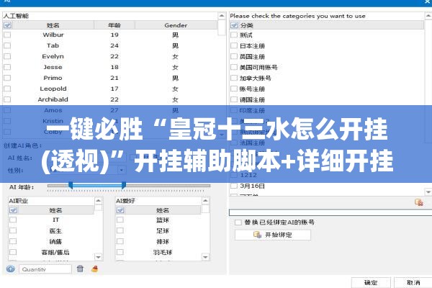Click the category icon above the search field
This screenshot has width=432, height=288.
point(419,202)
